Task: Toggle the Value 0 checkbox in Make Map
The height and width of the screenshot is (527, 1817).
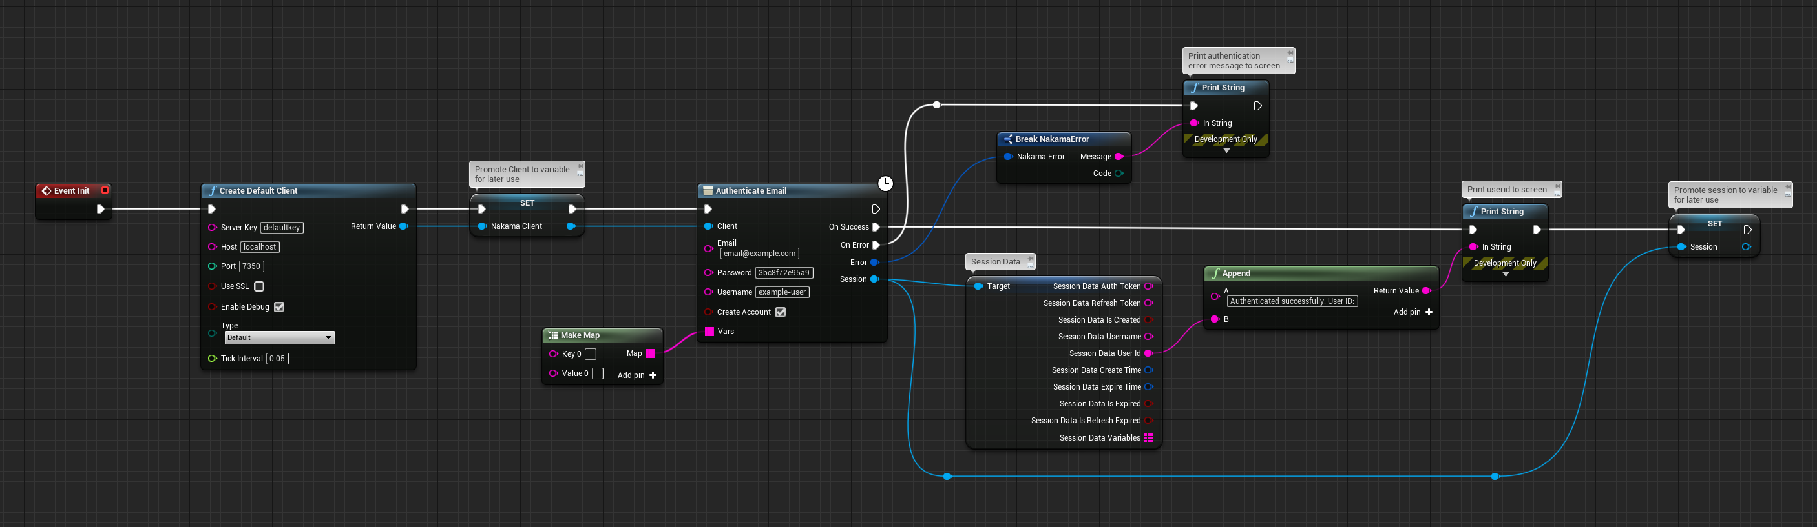Action: pyautogui.click(x=598, y=373)
